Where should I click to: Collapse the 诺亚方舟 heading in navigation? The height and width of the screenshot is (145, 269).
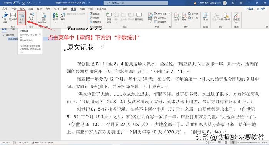pyautogui.click(x=3, y=35)
